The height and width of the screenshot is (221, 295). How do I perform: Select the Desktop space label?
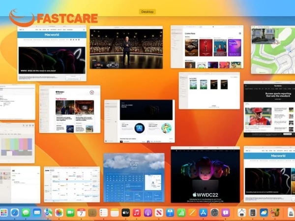click(147, 12)
